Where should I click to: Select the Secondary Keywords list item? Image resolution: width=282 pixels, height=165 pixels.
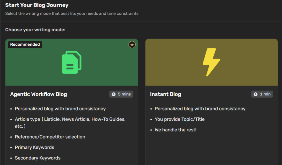pos(38,158)
